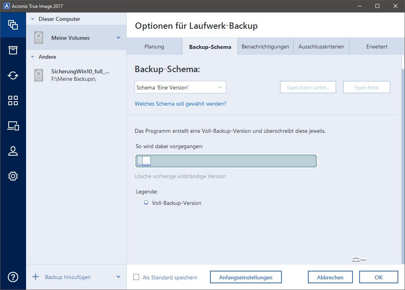The width and height of the screenshot is (405, 290).
Task: Expand the Meine Volumes chevron menu
Action: (118, 38)
